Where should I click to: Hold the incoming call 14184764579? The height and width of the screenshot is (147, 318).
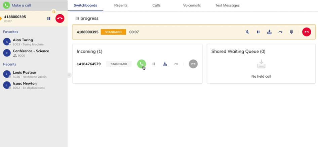point(154,64)
